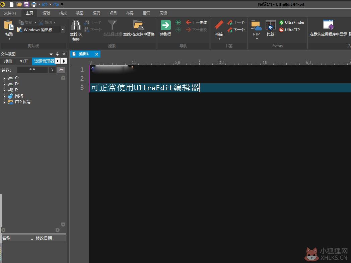This screenshot has width=351, height=263.
Task: Click line 3 text in the editor
Action: pyautogui.click(x=145, y=88)
